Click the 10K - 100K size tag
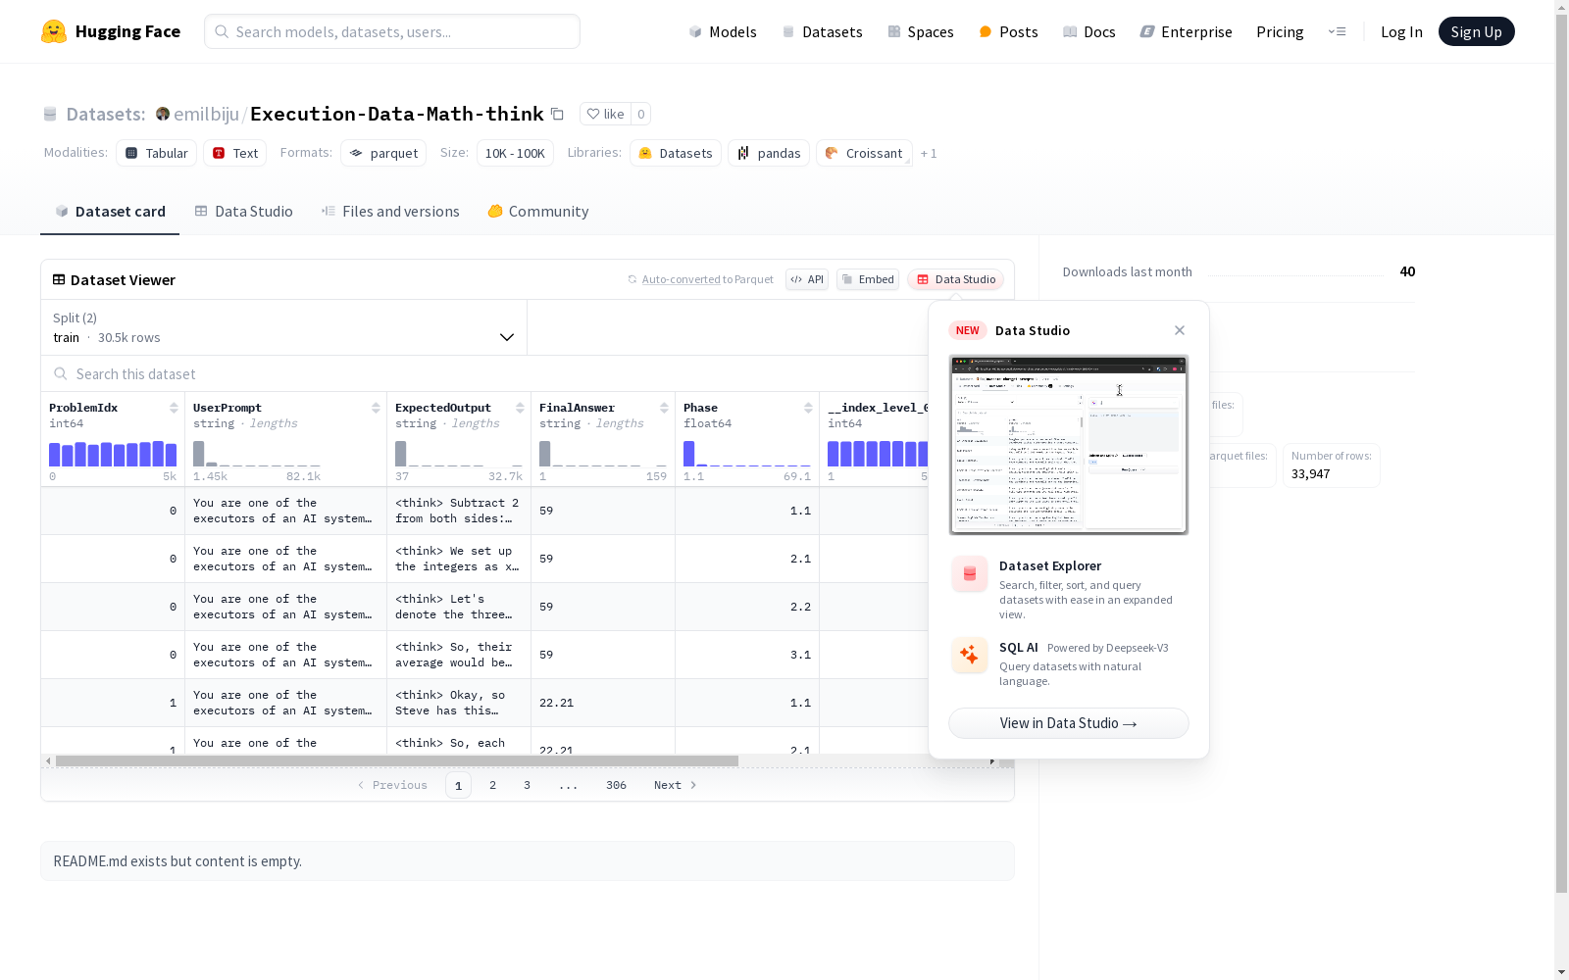The width and height of the screenshot is (1569, 980). pyautogui.click(x=515, y=153)
